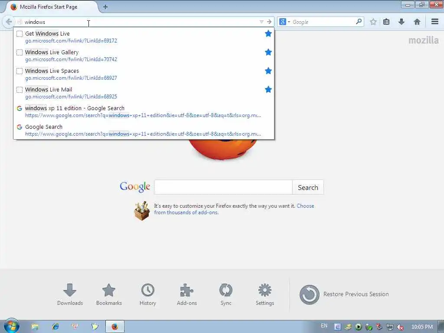Screen dimensions: 444x333
Task: Click the 10:05 PM clock
Action: (x=422, y=327)
